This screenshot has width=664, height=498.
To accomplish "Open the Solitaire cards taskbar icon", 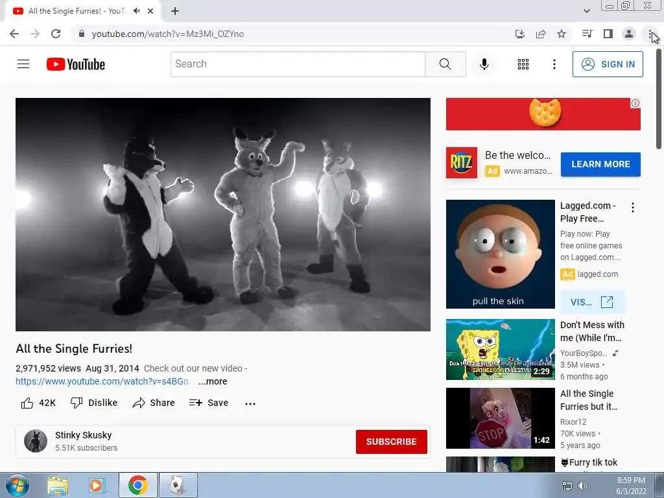I will [x=178, y=485].
